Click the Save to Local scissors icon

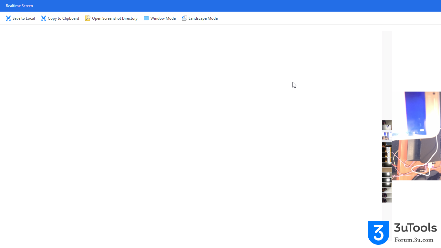(8, 18)
